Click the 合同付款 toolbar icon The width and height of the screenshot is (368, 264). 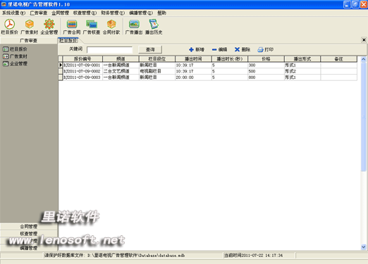[x=111, y=27]
